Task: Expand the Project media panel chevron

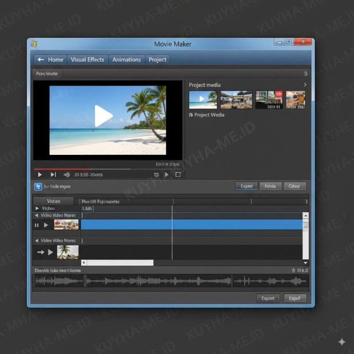Action: (x=305, y=85)
